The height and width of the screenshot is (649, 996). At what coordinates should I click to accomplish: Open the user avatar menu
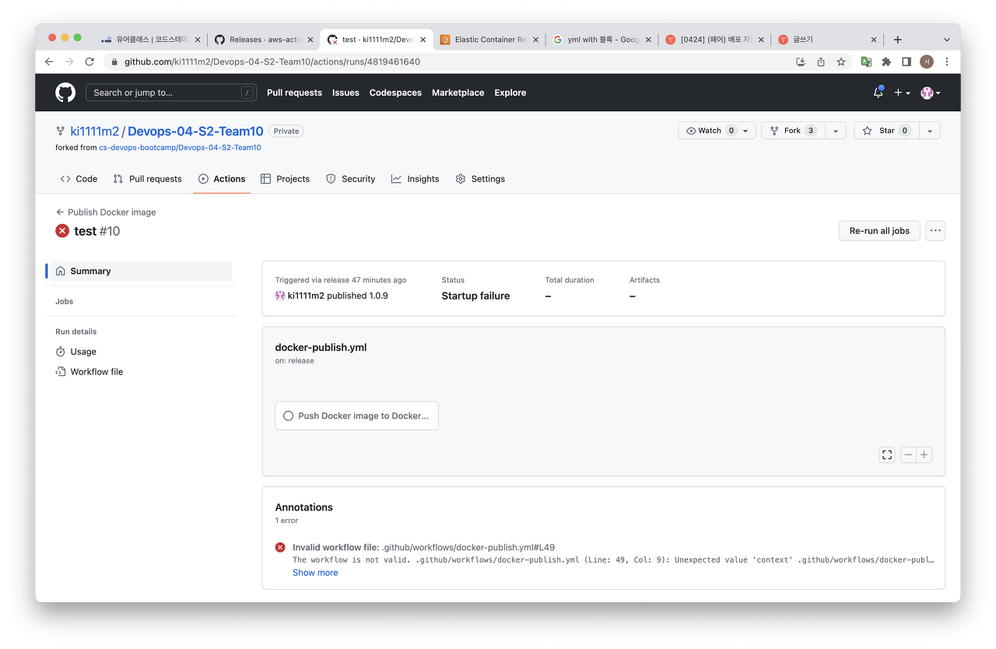tap(931, 93)
